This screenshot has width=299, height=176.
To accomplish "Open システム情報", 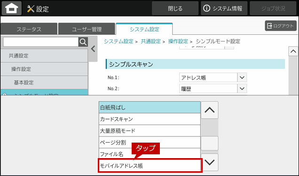I will [x=224, y=8].
